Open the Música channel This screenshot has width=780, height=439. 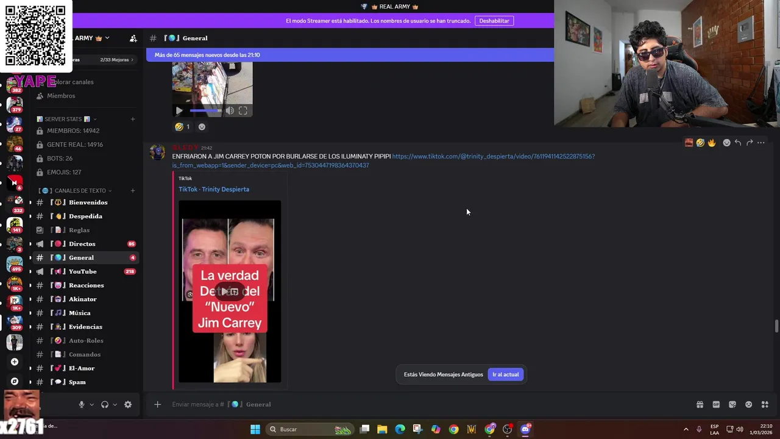tap(86, 313)
